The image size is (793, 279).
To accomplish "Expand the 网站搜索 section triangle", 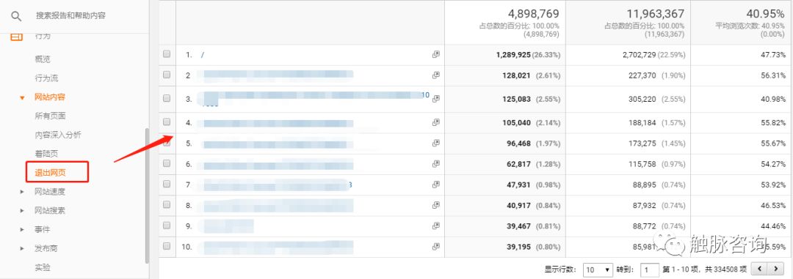I will pyautogui.click(x=22, y=211).
